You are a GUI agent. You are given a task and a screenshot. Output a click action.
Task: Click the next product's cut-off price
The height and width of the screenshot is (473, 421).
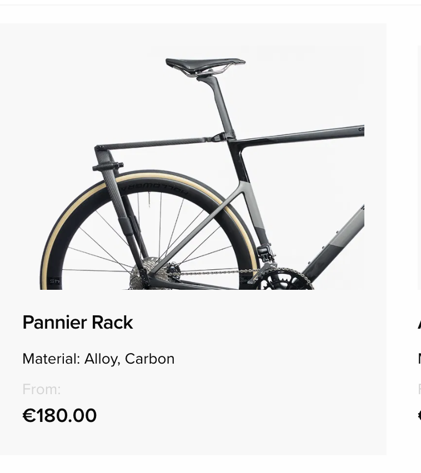point(419,415)
